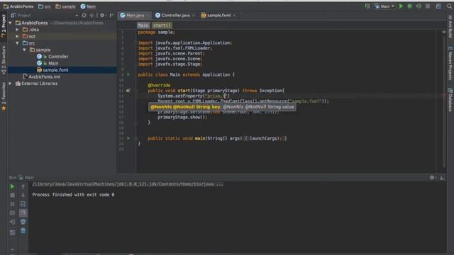The height and width of the screenshot is (255, 454).
Task: Open the 1: Project tool window tab
Action: [x=4, y=25]
